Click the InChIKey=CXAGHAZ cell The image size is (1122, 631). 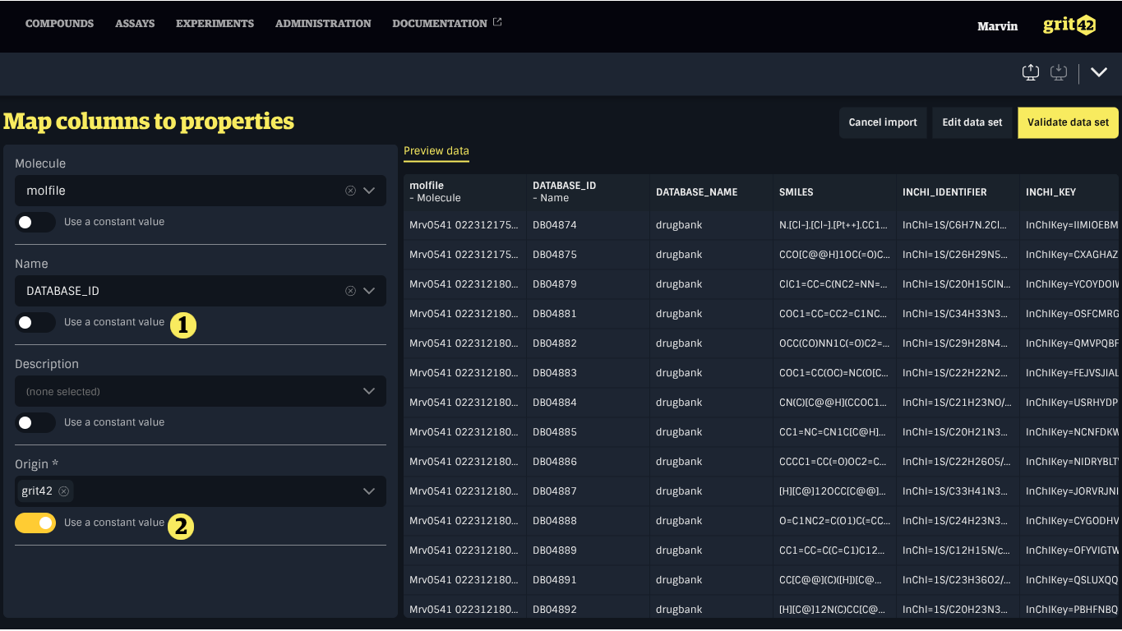[x=1071, y=255]
